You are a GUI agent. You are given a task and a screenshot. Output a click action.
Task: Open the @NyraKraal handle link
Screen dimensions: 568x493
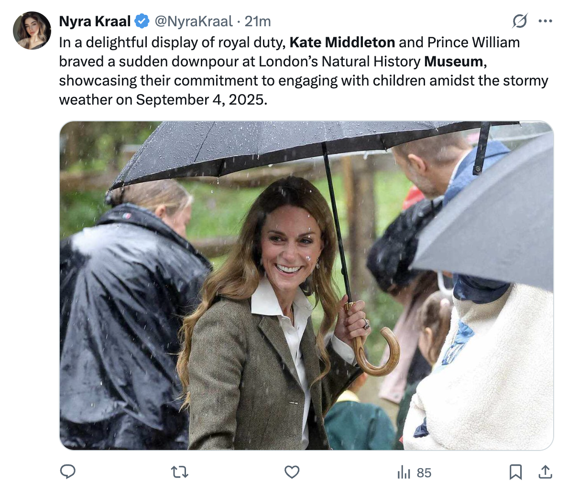click(194, 21)
